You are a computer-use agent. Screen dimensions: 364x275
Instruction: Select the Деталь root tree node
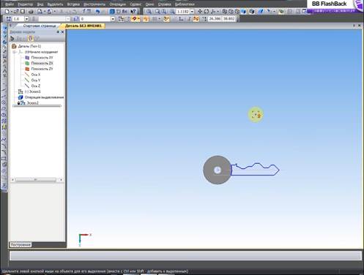point(29,46)
